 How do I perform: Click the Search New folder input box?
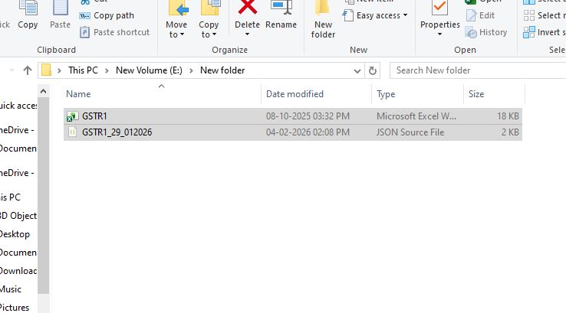[x=476, y=70]
